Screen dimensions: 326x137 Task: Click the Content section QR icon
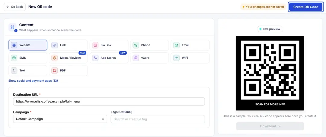pyautogui.click(x=12, y=27)
